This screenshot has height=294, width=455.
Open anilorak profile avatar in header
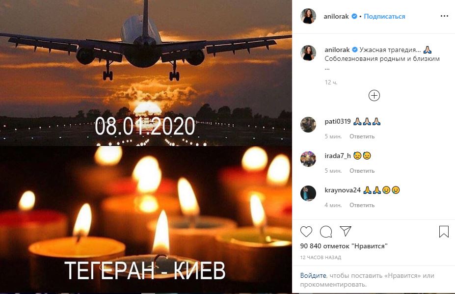[308, 16]
